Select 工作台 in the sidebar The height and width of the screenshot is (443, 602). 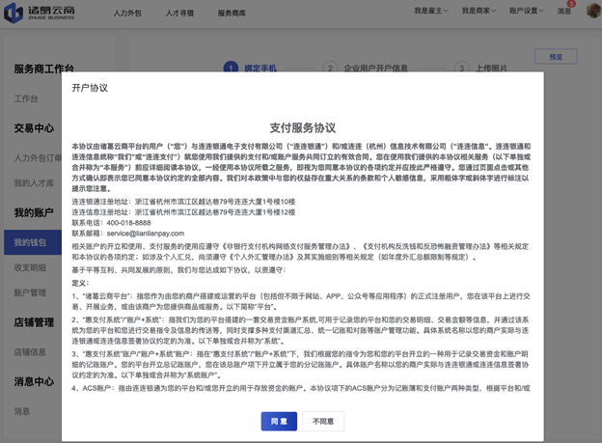26,98
